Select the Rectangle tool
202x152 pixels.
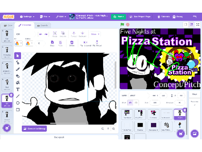pos(18,110)
